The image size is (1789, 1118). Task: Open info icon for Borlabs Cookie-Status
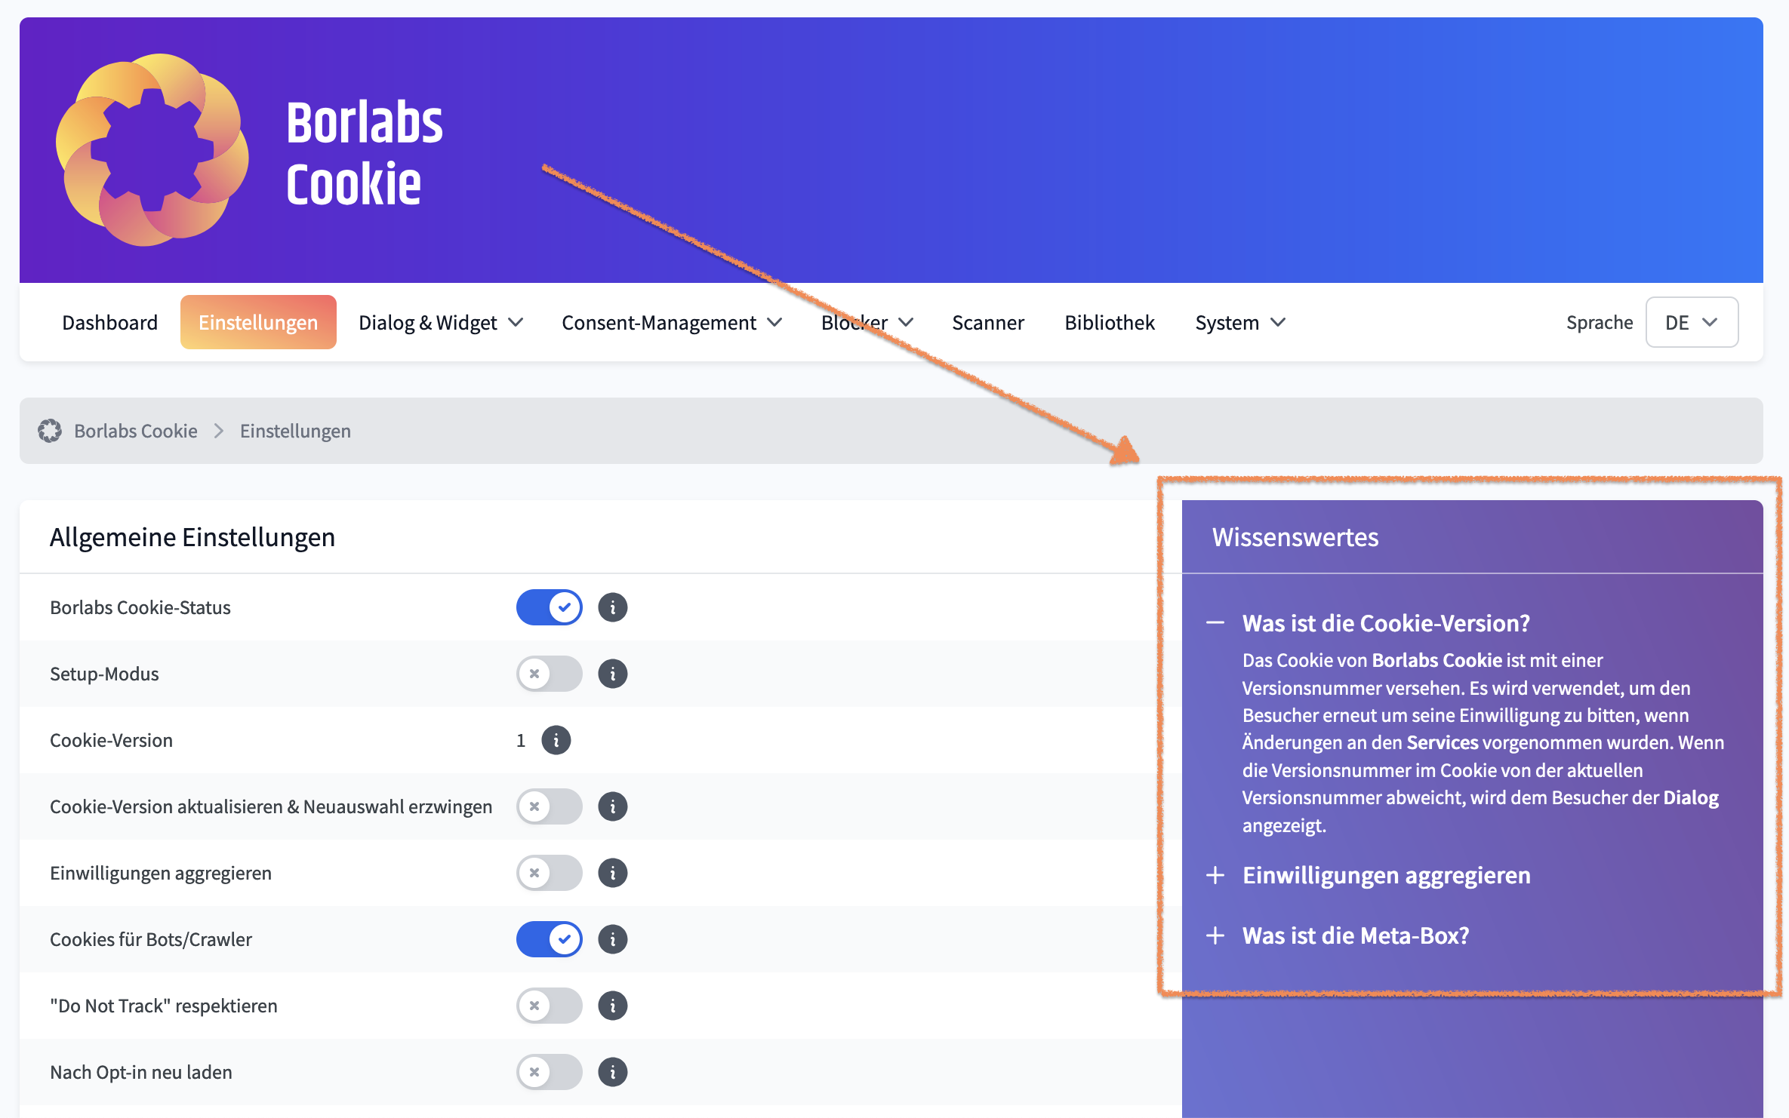pyautogui.click(x=613, y=607)
